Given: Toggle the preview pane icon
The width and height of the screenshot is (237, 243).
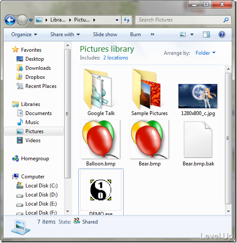Looking at the screenshot, I should coord(206,34).
